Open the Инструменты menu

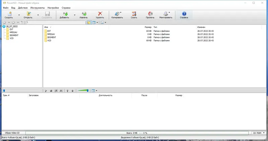[38, 8]
